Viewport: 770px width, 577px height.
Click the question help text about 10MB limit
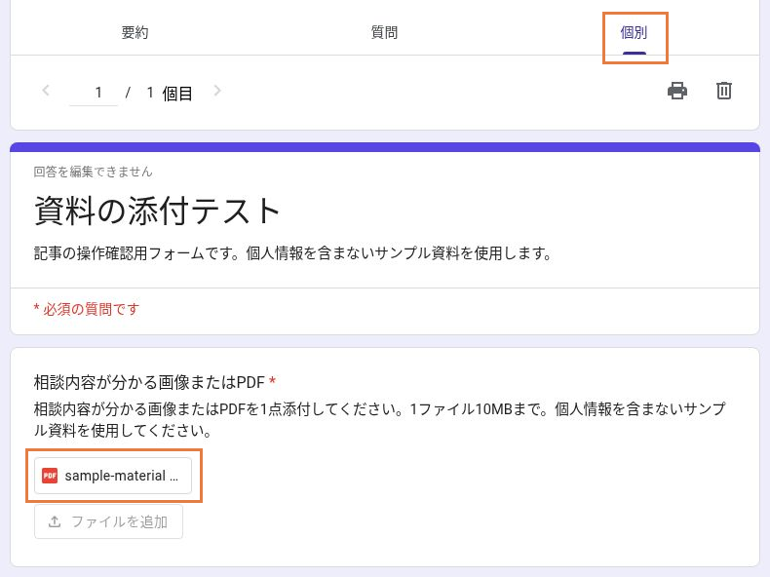coord(379,419)
